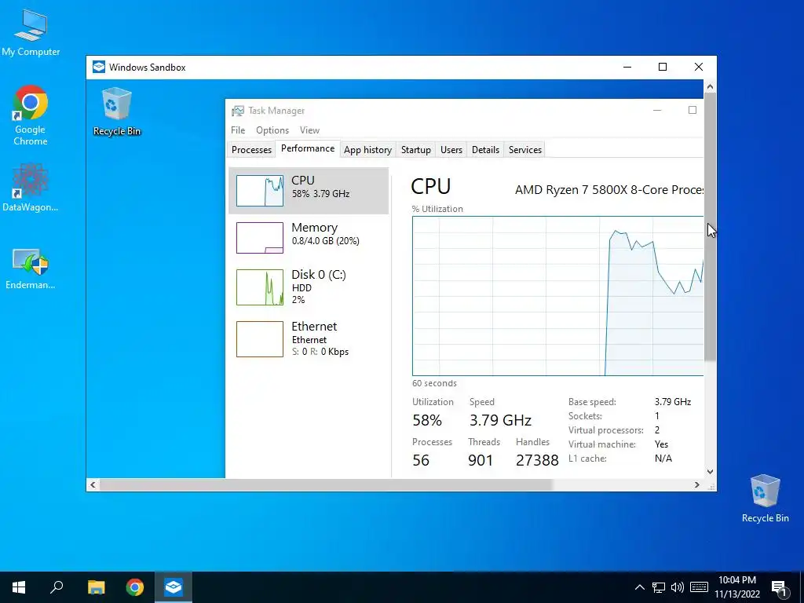This screenshot has width=804, height=603.
Task: Click the Virtual processors label
Action: click(x=605, y=430)
